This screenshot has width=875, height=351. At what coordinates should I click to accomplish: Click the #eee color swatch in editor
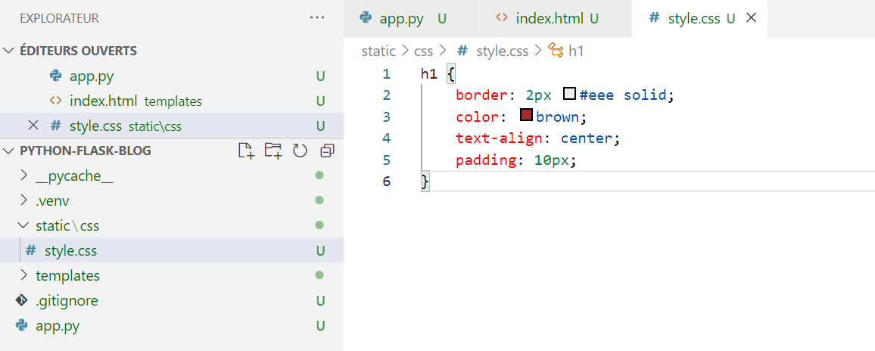[x=570, y=95]
